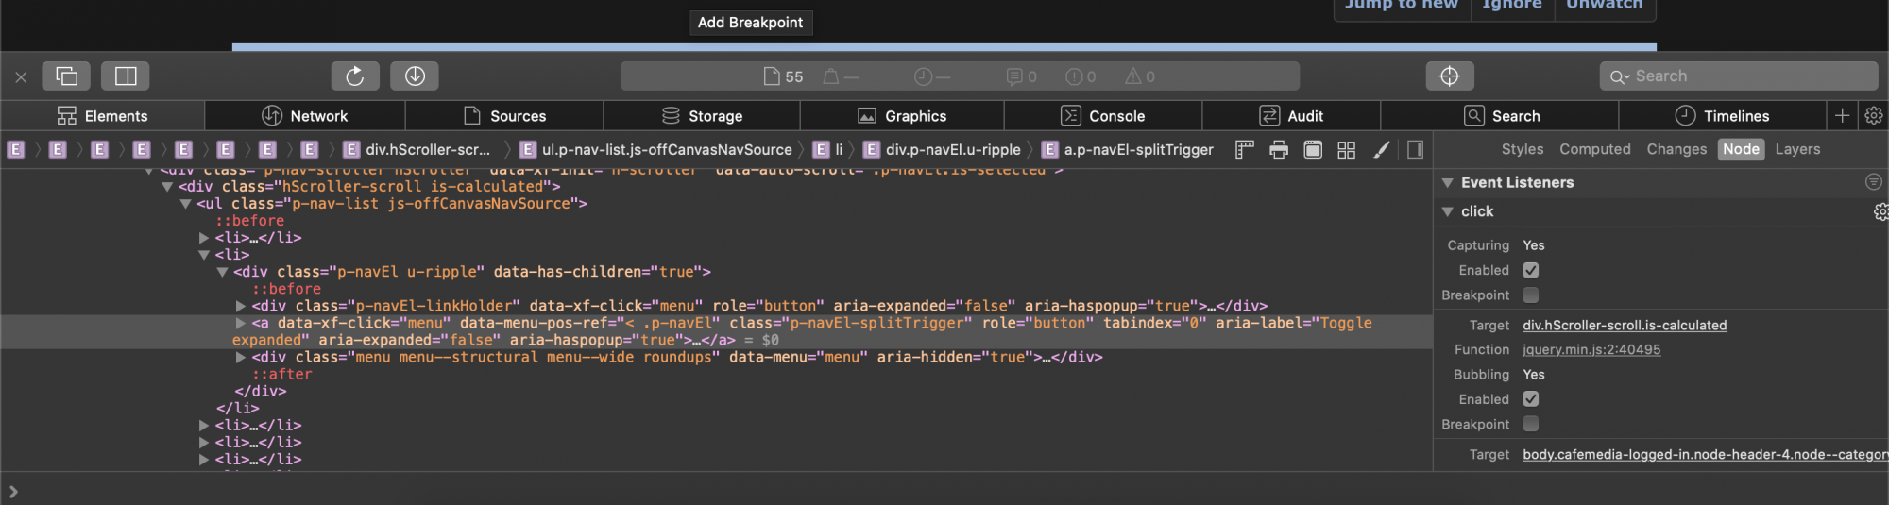This screenshot has width=1889, height=505.
Task: Dock inspector to side of window icon
Action: [126, 76]
